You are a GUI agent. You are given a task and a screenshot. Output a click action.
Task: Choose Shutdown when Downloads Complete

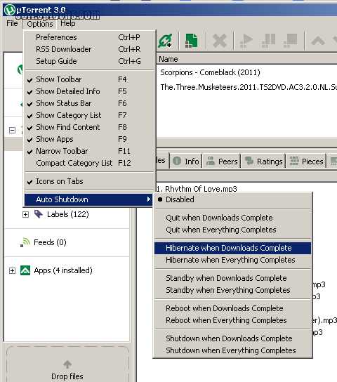[x=233, y=338]
